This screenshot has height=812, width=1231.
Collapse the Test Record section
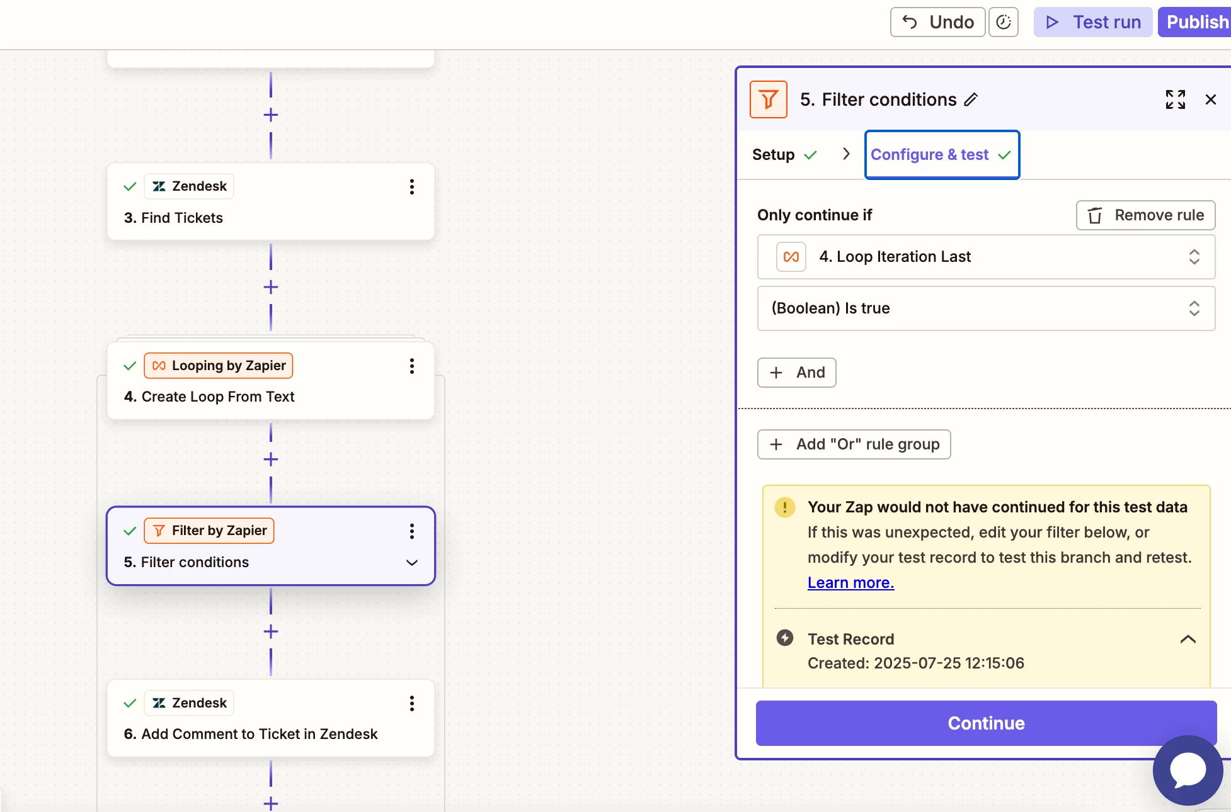[1187, 640]
